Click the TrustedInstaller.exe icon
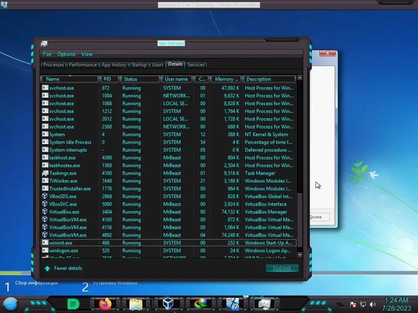The width and height of the screenshot is (418, 313). pyautogui.click(x=45, y=188)
